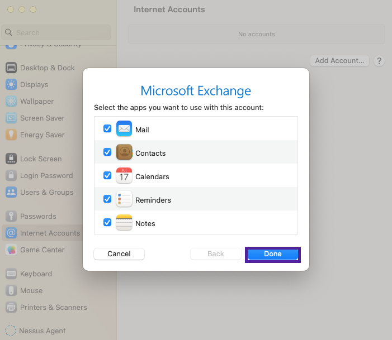Click the Done button
Screen dimensions: 392x340
(x=273, y=254)
